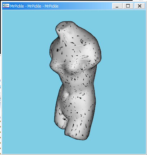Click the MrPickle app icon in title bar
Image resolution: width=147 pixels, height=155 pixels.
click(x=6, y=6)
